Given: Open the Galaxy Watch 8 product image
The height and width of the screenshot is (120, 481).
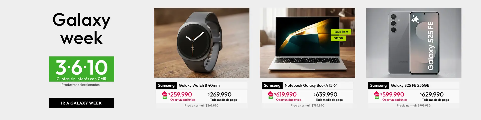Looking at the screenshot, I should pyautogui.click(x=202, y=43).
